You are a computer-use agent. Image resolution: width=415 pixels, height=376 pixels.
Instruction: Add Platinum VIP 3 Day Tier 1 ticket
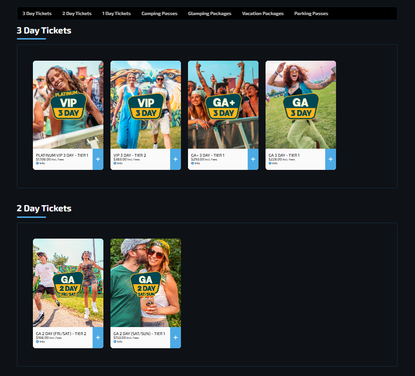tap(98, 159)
